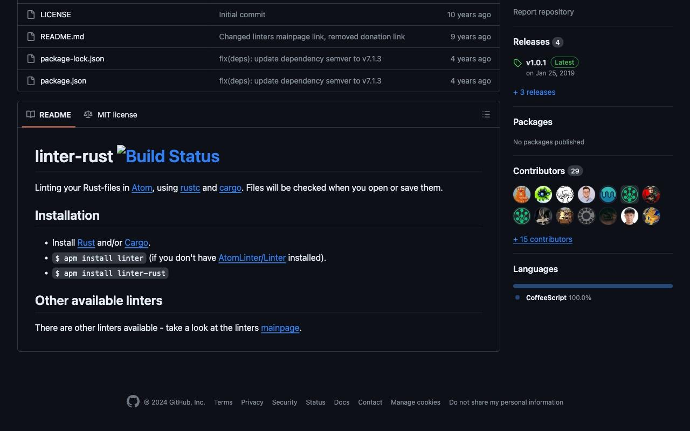Screen dimensions: 690x431
Task: Follow the Rust link under Installation
Action: point(86,243)
